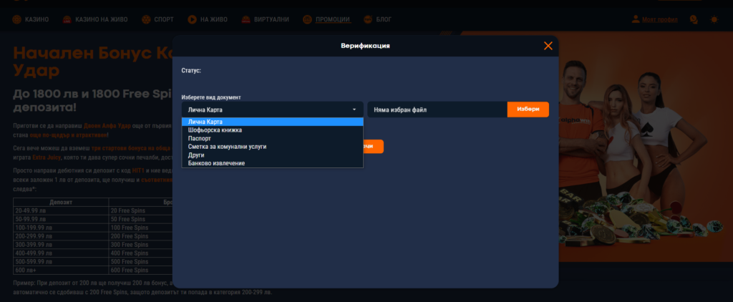Toggle the light theme sun icon

pos(713,19)
